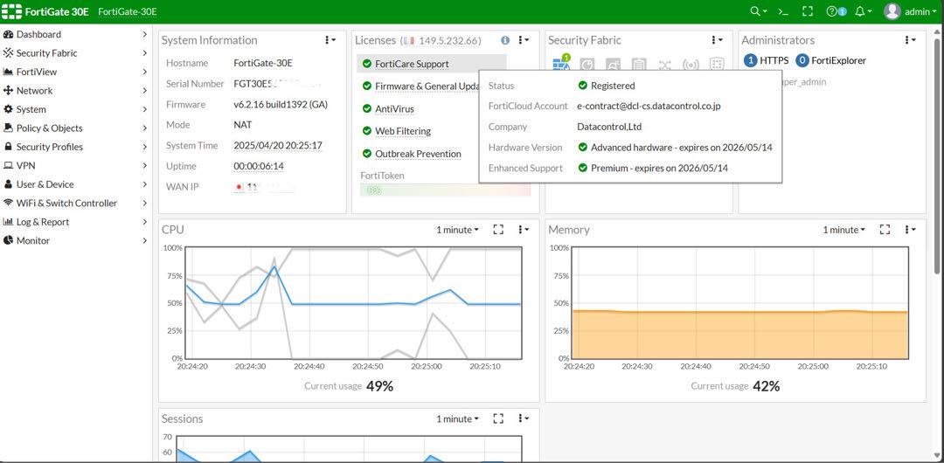Viewport: 944px width, 463px height.
Task: Click the Web Filtering green check icon
Action: click(366, 131)
